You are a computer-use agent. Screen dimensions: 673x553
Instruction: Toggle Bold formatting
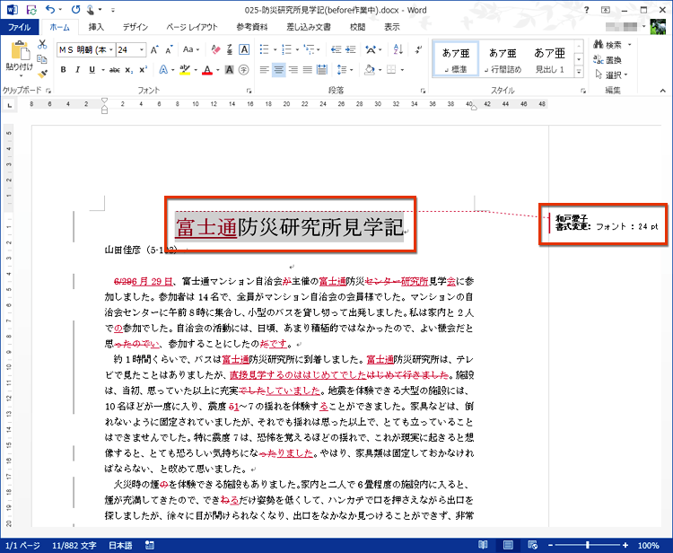(x=63, y=69)
